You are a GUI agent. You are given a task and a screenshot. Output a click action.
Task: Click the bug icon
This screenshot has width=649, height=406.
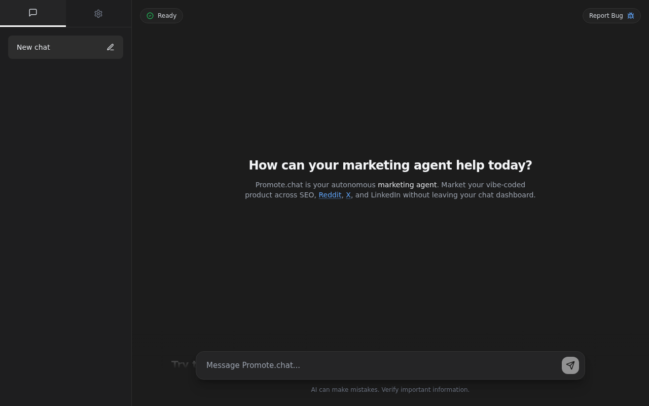click(x=631, y=16)
